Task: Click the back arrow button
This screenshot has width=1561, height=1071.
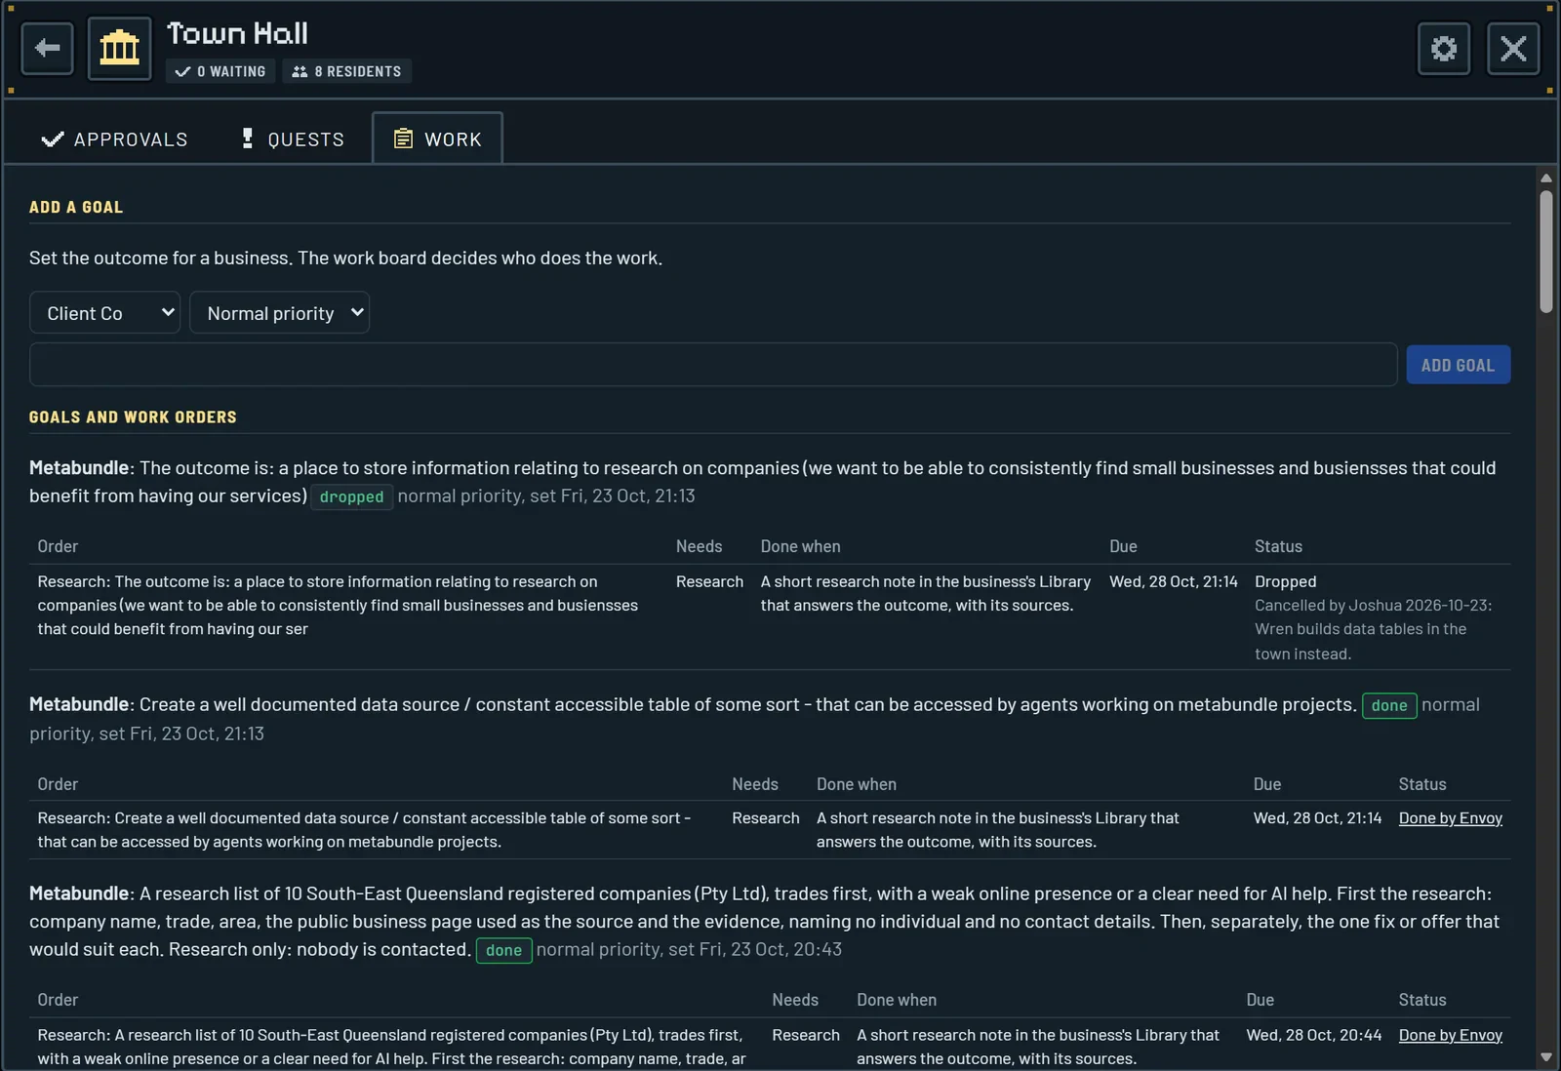Action: (x=47, y=48)
